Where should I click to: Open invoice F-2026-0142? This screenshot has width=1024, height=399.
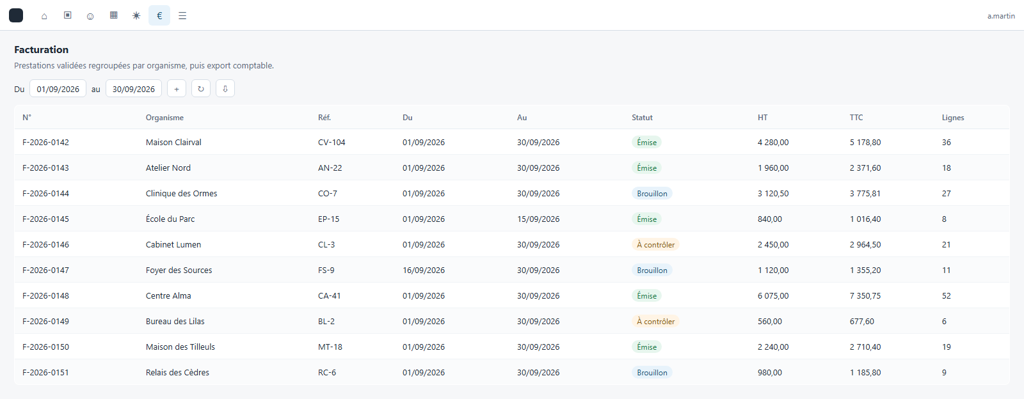tap(45, 143)
